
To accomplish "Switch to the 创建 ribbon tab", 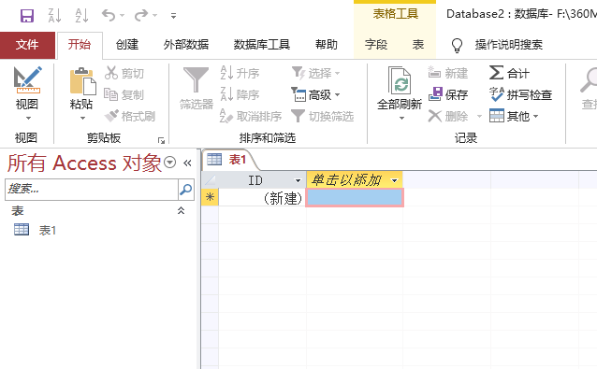I will coord(127,45).
